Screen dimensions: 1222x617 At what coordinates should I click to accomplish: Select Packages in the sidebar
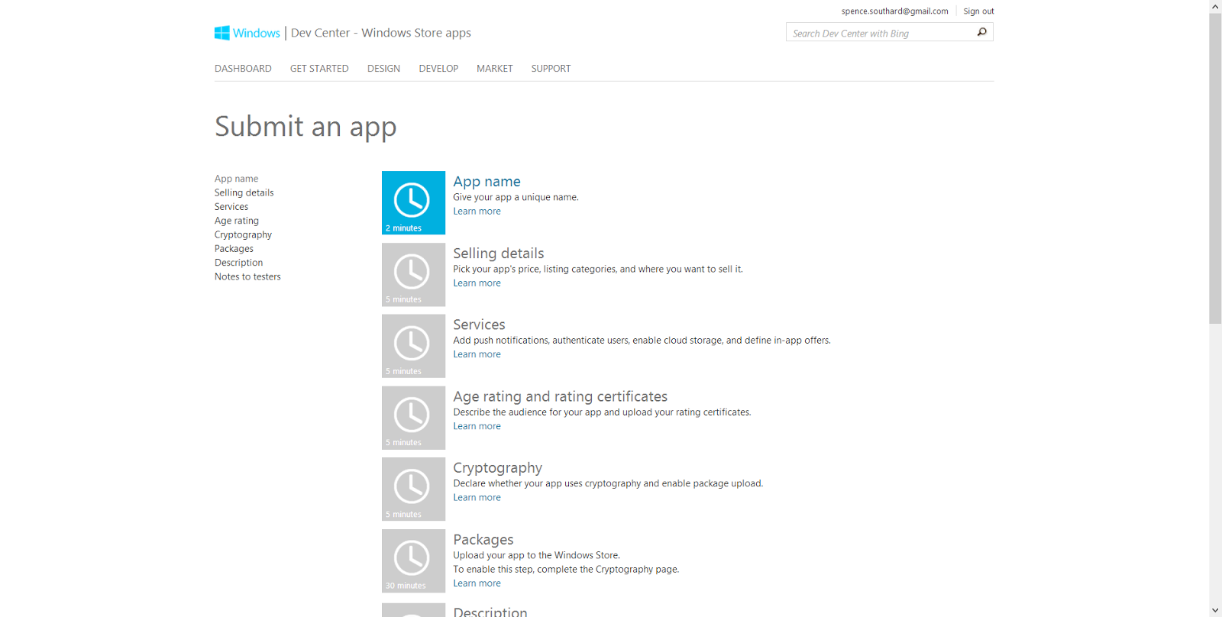coord(234,249)
